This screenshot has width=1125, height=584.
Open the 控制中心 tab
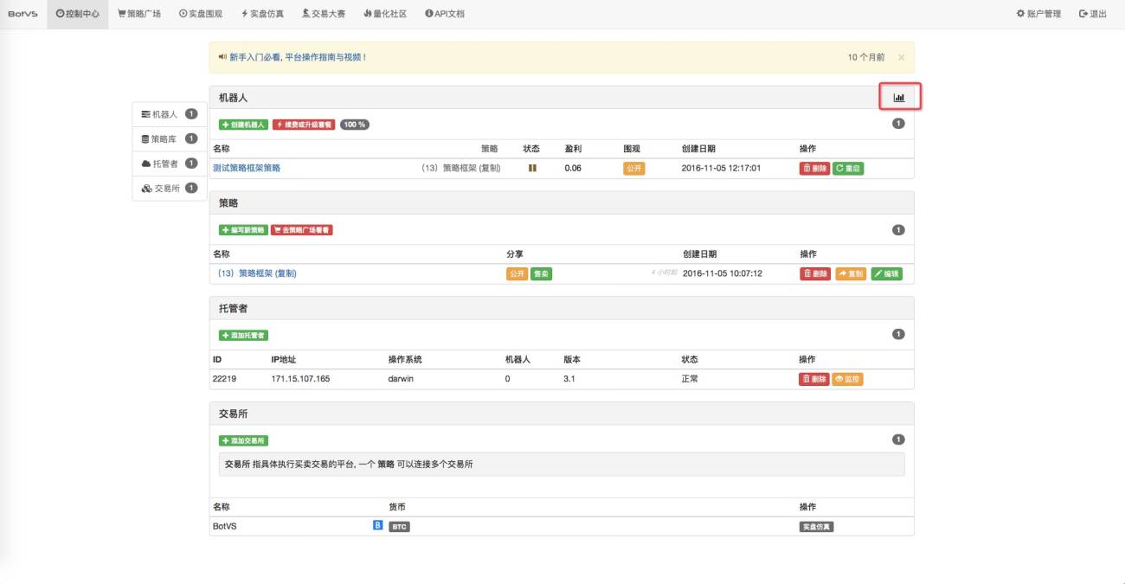click(x=78, y=14)
